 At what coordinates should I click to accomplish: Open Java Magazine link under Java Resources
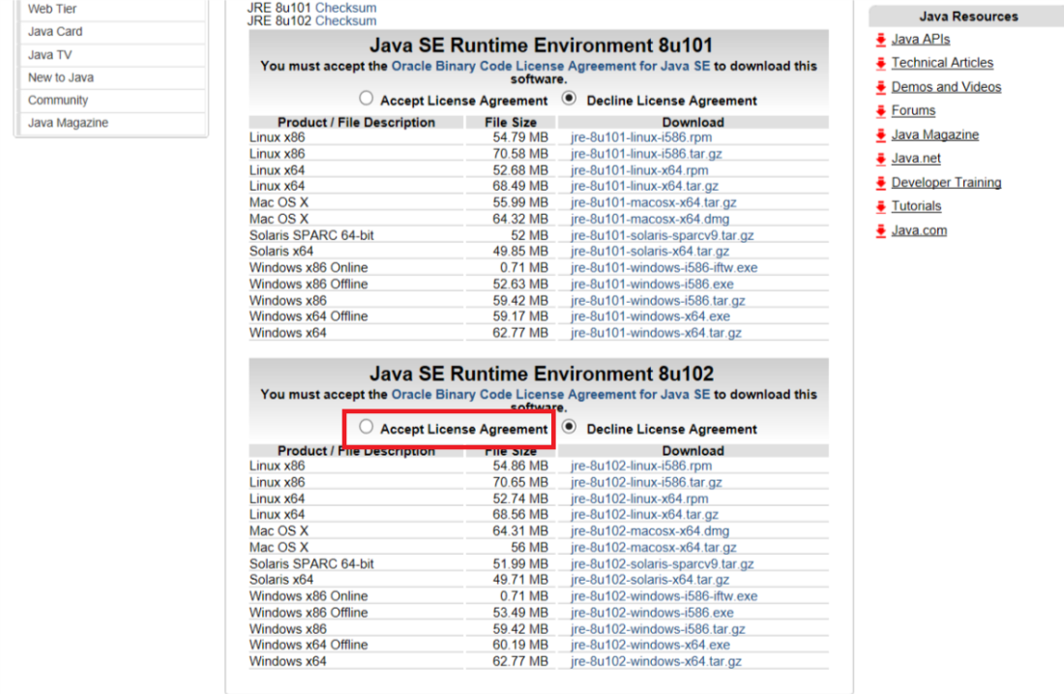pyautogui.click(x=935, y=135)
